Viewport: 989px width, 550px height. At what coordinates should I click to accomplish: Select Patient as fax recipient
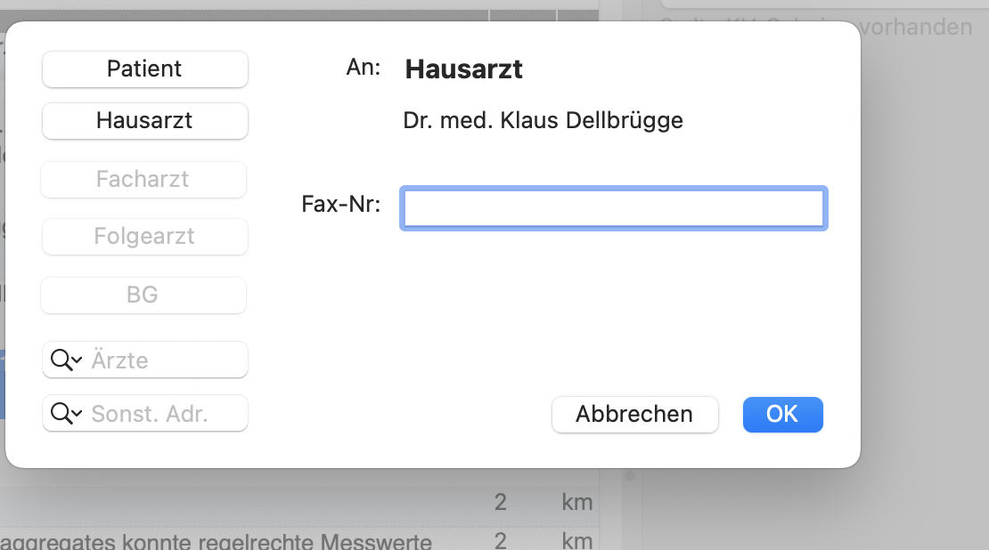pos(145,69)
